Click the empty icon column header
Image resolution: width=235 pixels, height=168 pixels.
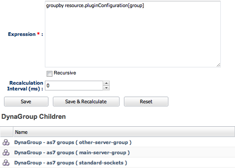7,132
